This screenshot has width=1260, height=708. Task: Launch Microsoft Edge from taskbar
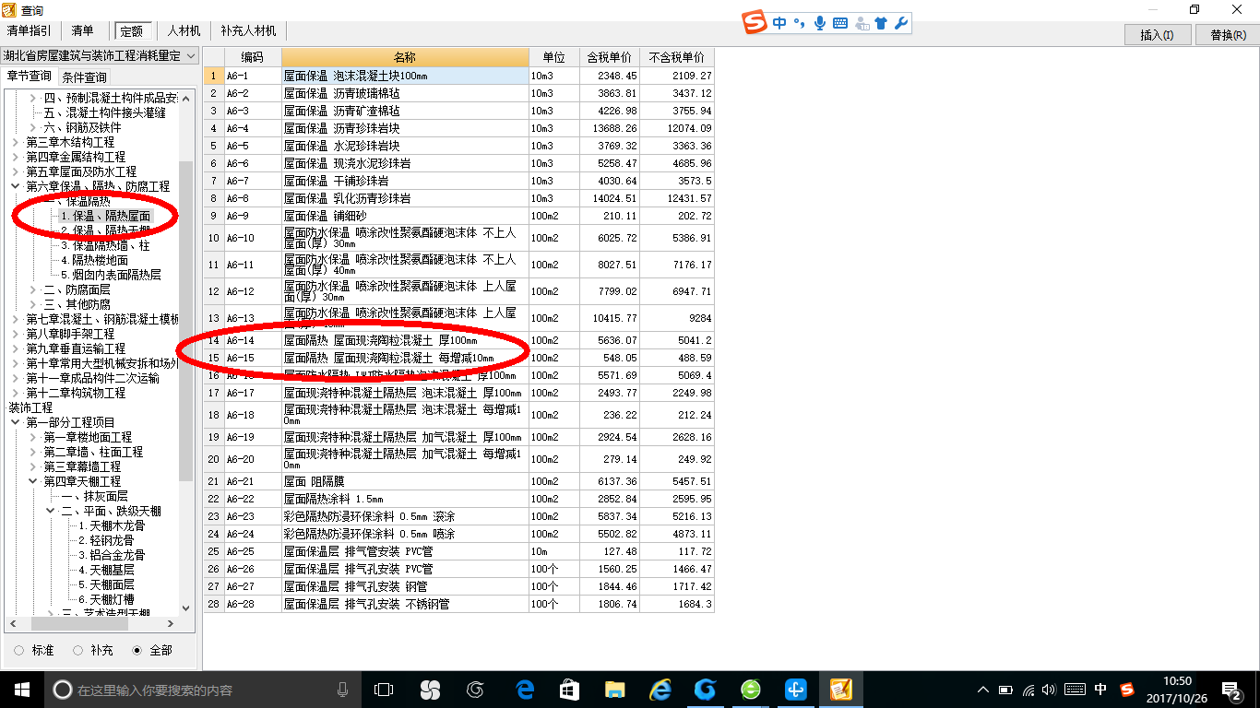(526, 690)
